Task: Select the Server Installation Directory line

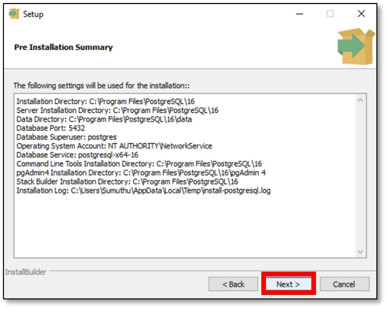Action: (x=117, y=110)
